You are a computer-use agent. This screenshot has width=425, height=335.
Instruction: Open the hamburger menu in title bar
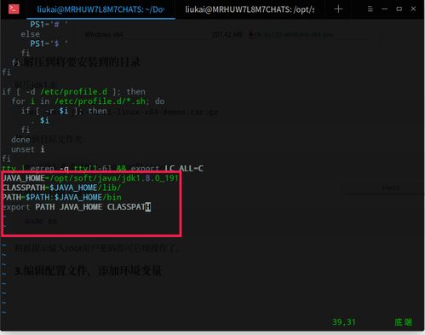click(370, 9)
